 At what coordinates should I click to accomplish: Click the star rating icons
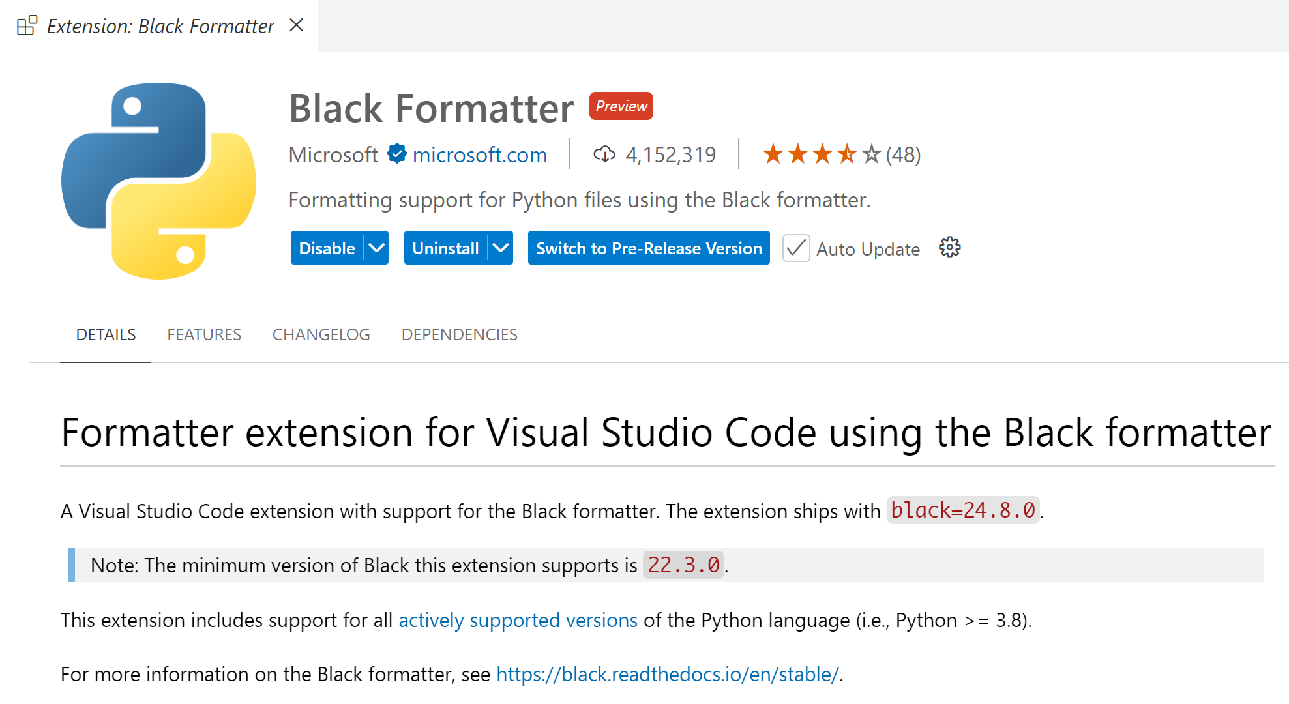click(822, 154)
